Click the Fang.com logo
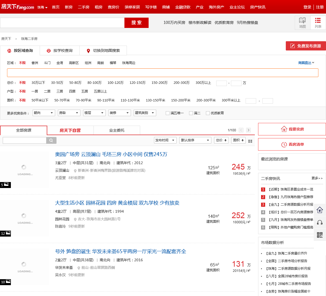 pos(18,7)
